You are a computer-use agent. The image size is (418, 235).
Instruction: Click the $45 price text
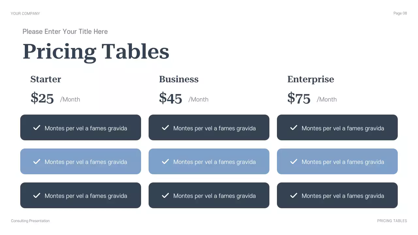point(170,98)
